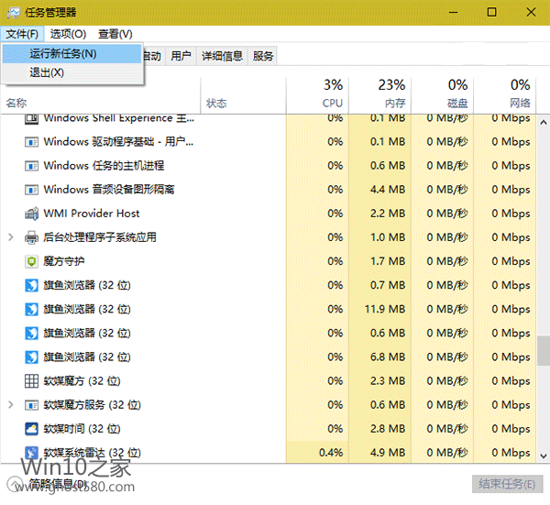
Task: Click the Windows 驱动程序基础 process icon
Action: [x=31, y=142]
